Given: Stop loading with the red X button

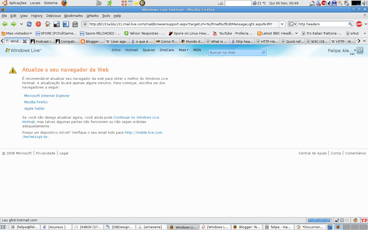Looking at the screenshot, I should click(x=38, y=24).
